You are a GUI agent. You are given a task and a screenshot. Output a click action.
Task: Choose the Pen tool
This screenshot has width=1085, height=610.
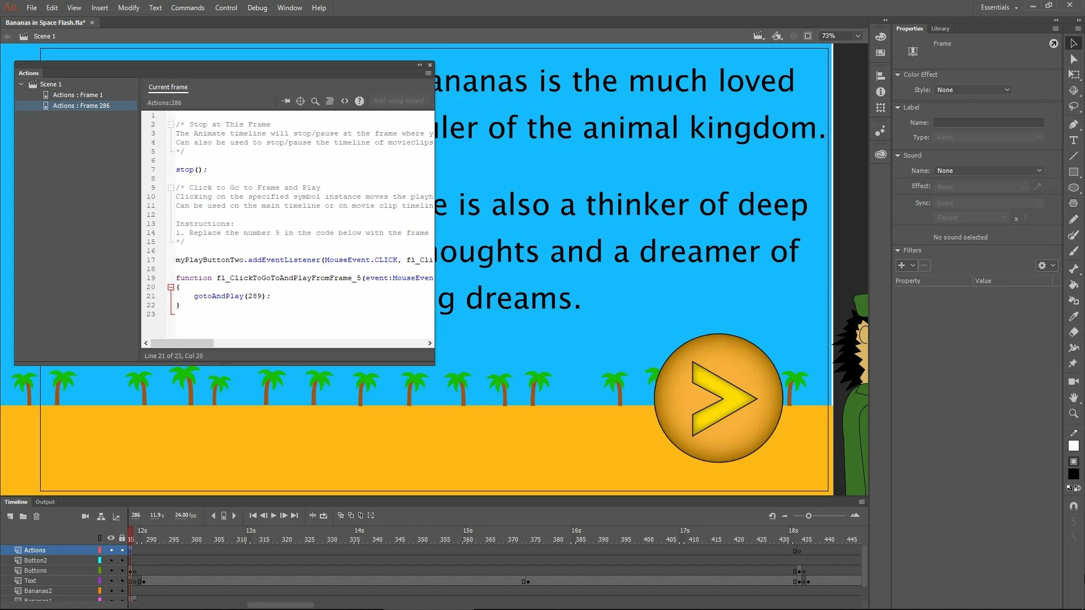point(1074,124)
